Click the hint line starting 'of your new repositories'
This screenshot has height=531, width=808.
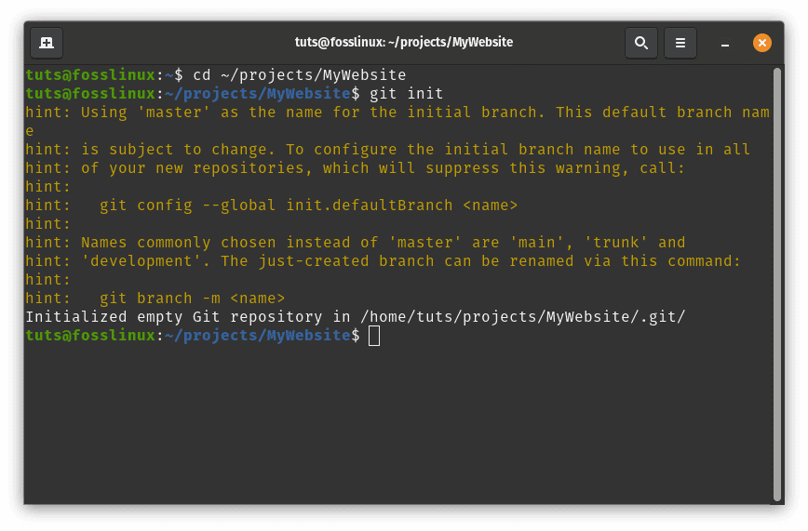[x=355, y=168]
